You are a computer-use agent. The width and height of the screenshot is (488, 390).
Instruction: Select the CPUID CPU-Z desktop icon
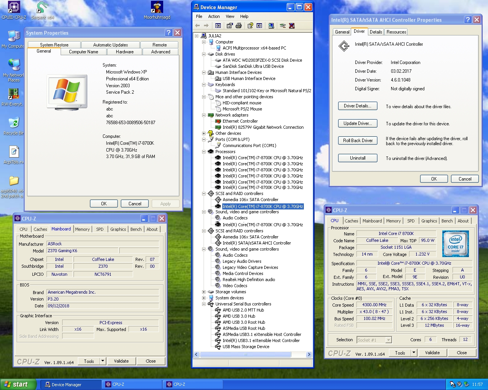click(x=14, y=10)
